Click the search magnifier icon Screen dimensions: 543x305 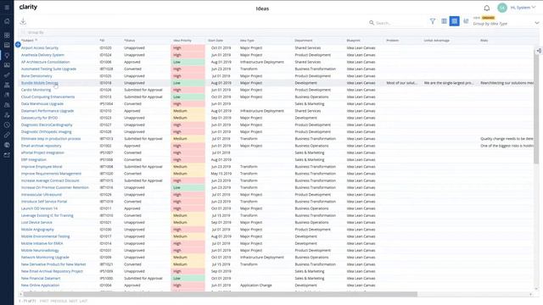click(x=372, y=23)
